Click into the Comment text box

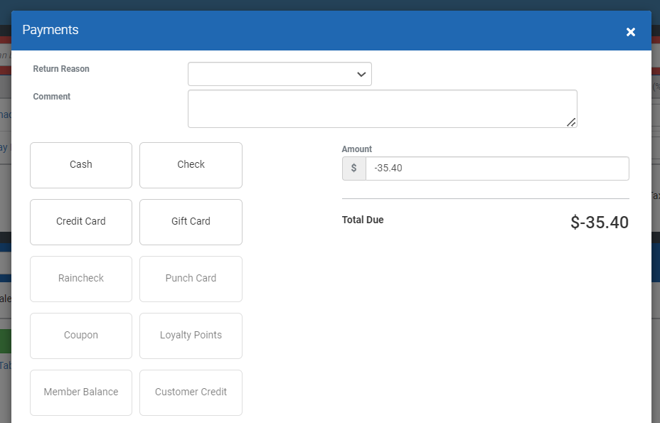(382, 109)
